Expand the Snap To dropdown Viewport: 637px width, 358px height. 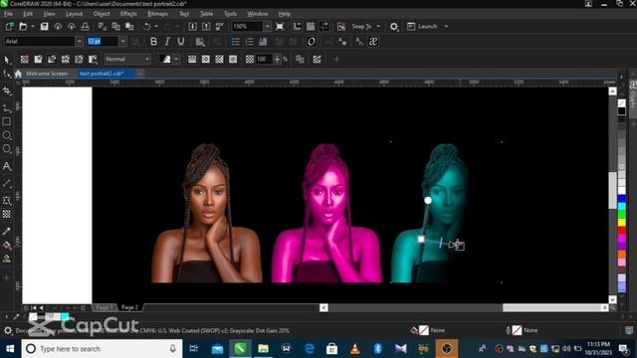tap(378, 27)
